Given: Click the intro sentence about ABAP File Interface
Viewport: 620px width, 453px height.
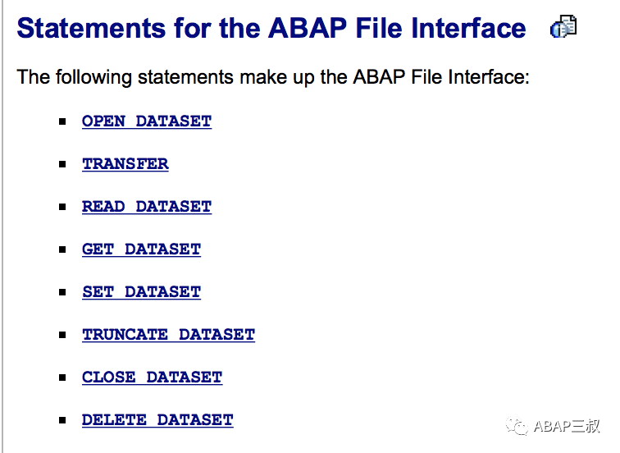Looking at the screenshot, I should click(x=273, y=77).
